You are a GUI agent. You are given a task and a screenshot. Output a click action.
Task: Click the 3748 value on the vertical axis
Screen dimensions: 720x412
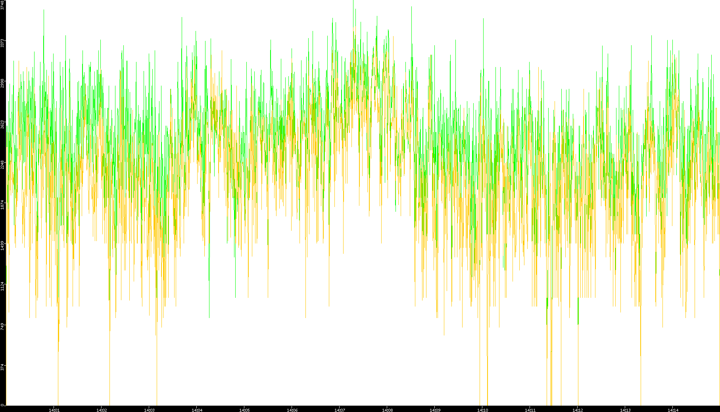[2, 4]
